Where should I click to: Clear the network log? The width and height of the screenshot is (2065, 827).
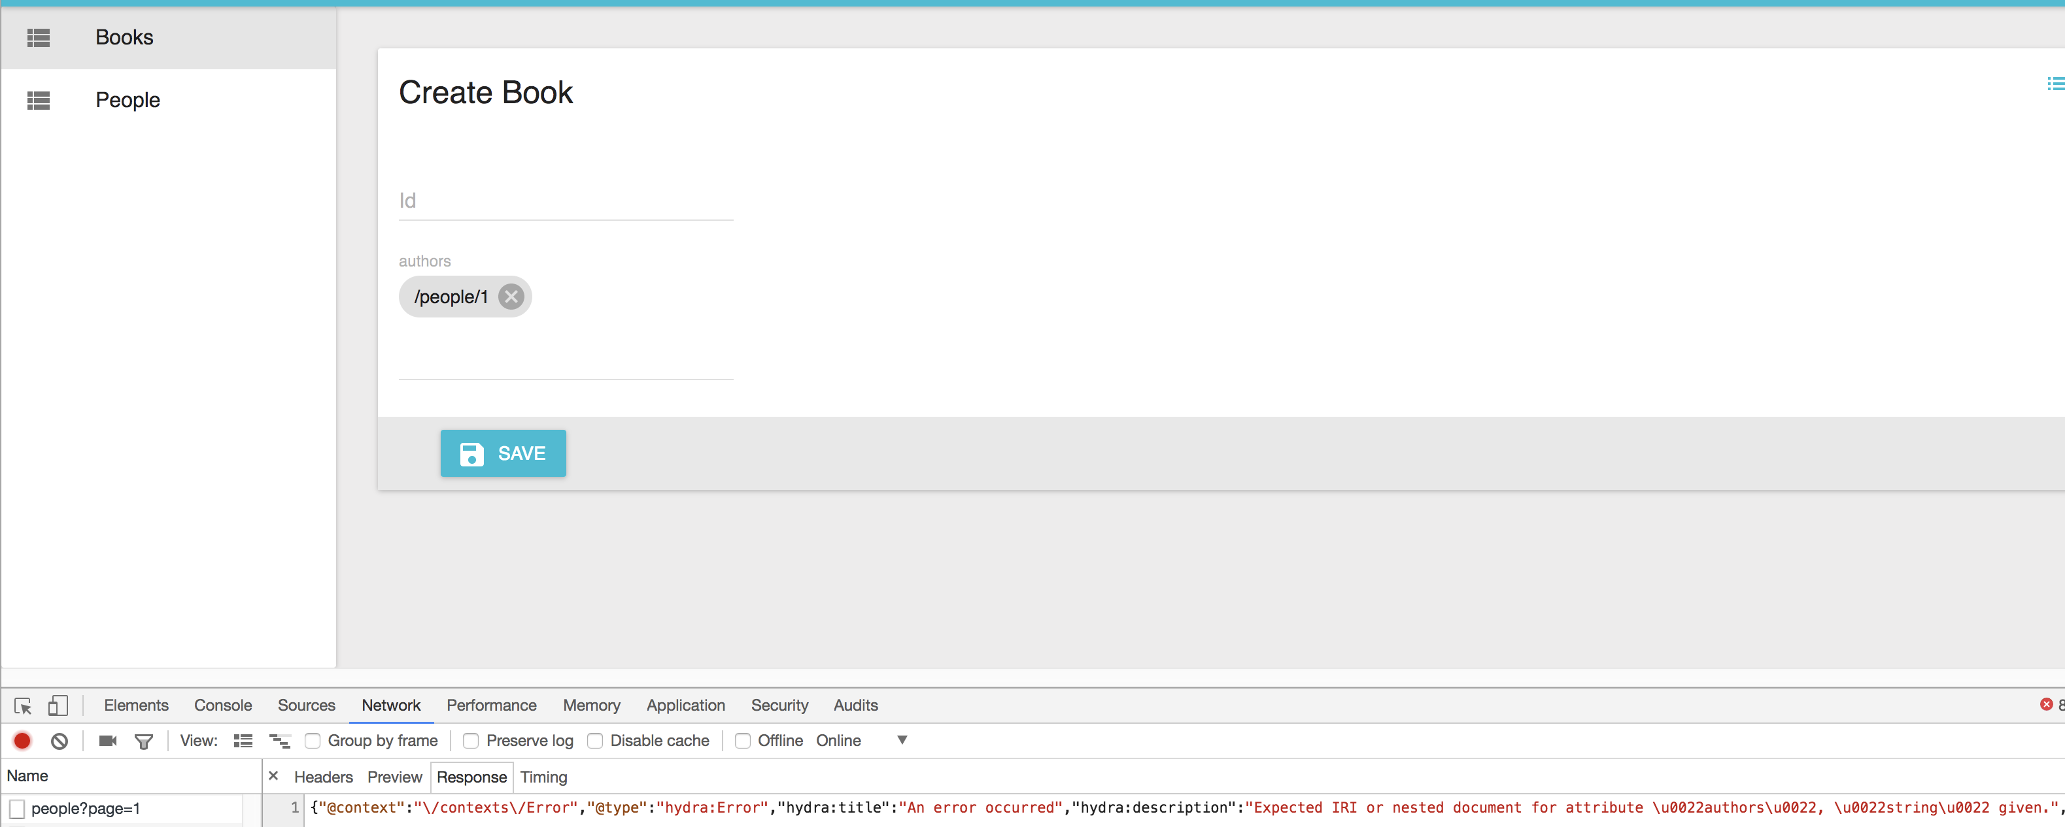pos(60,741)
